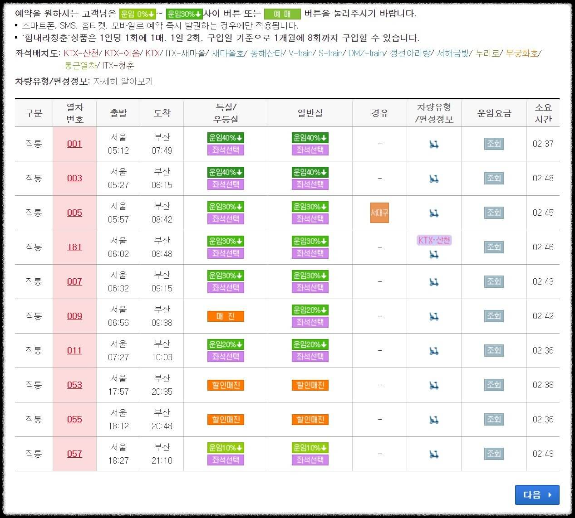Click the 자세히 알아보기 details link

(123, 81)
